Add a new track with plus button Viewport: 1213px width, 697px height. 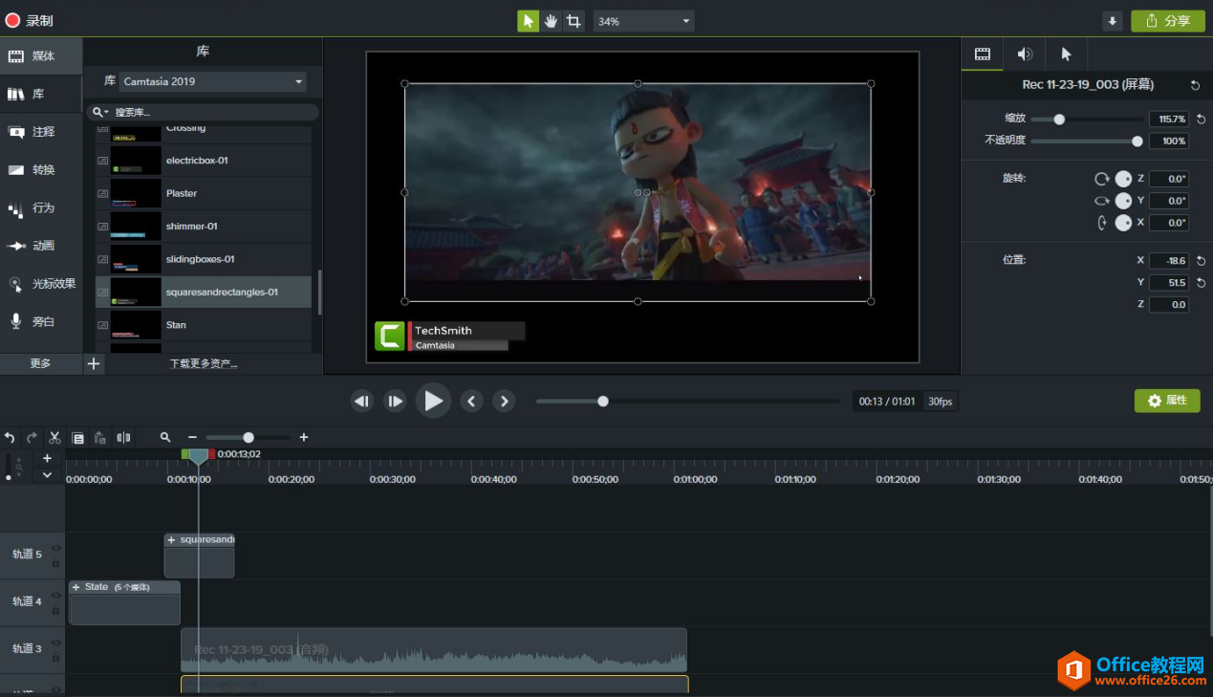pyautogui.click(x=47, y=459)
